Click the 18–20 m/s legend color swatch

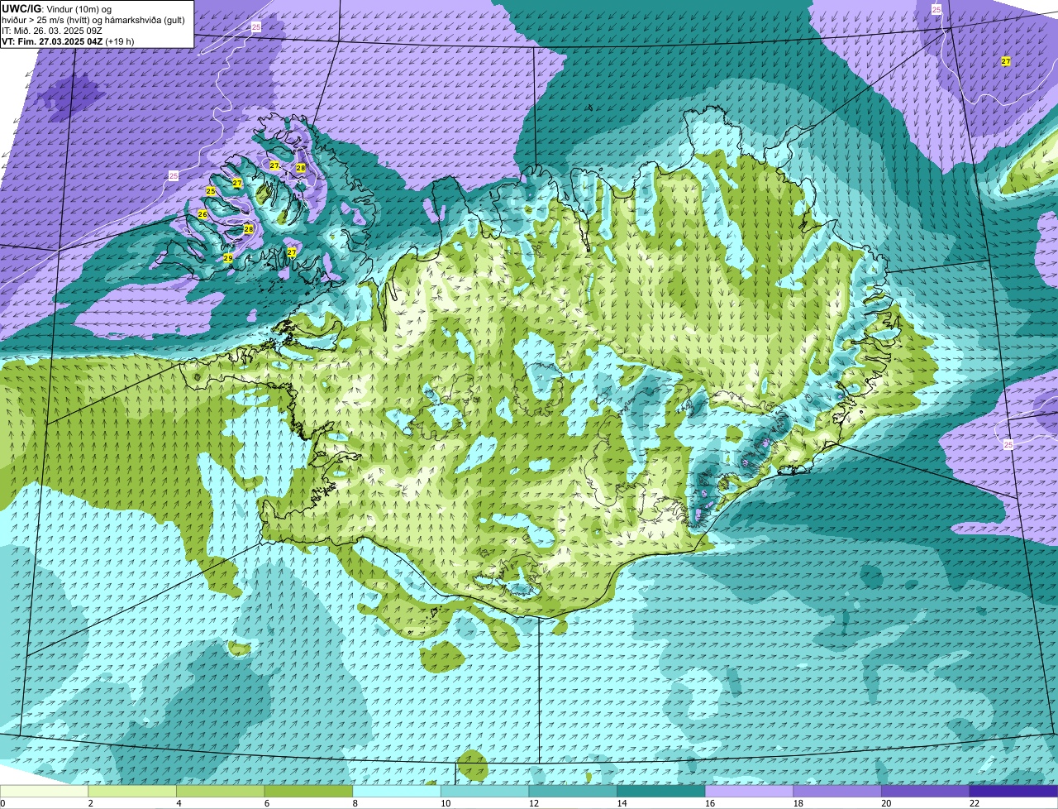pyautogui.click(x=837, y=791)
